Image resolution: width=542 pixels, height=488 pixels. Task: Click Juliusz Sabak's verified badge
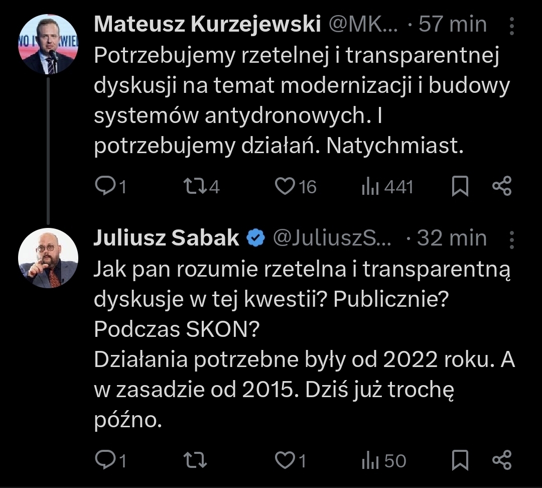[x=256, y=238]
